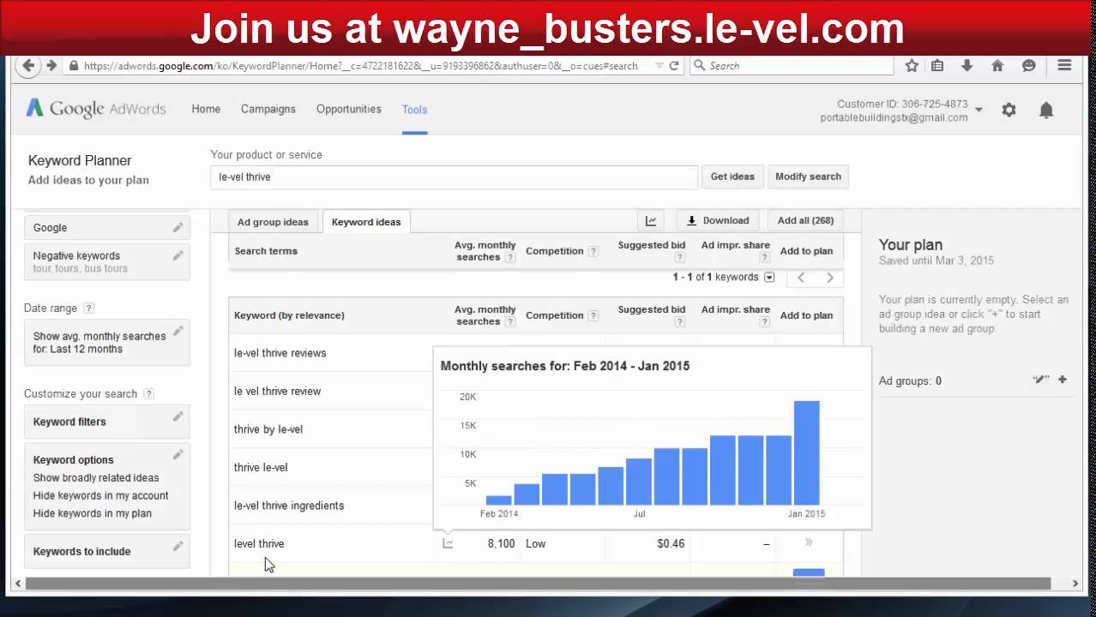Sort by the Keyword (by relevance) header
This screenshot has height=617, width=1096.
[289, 315]
